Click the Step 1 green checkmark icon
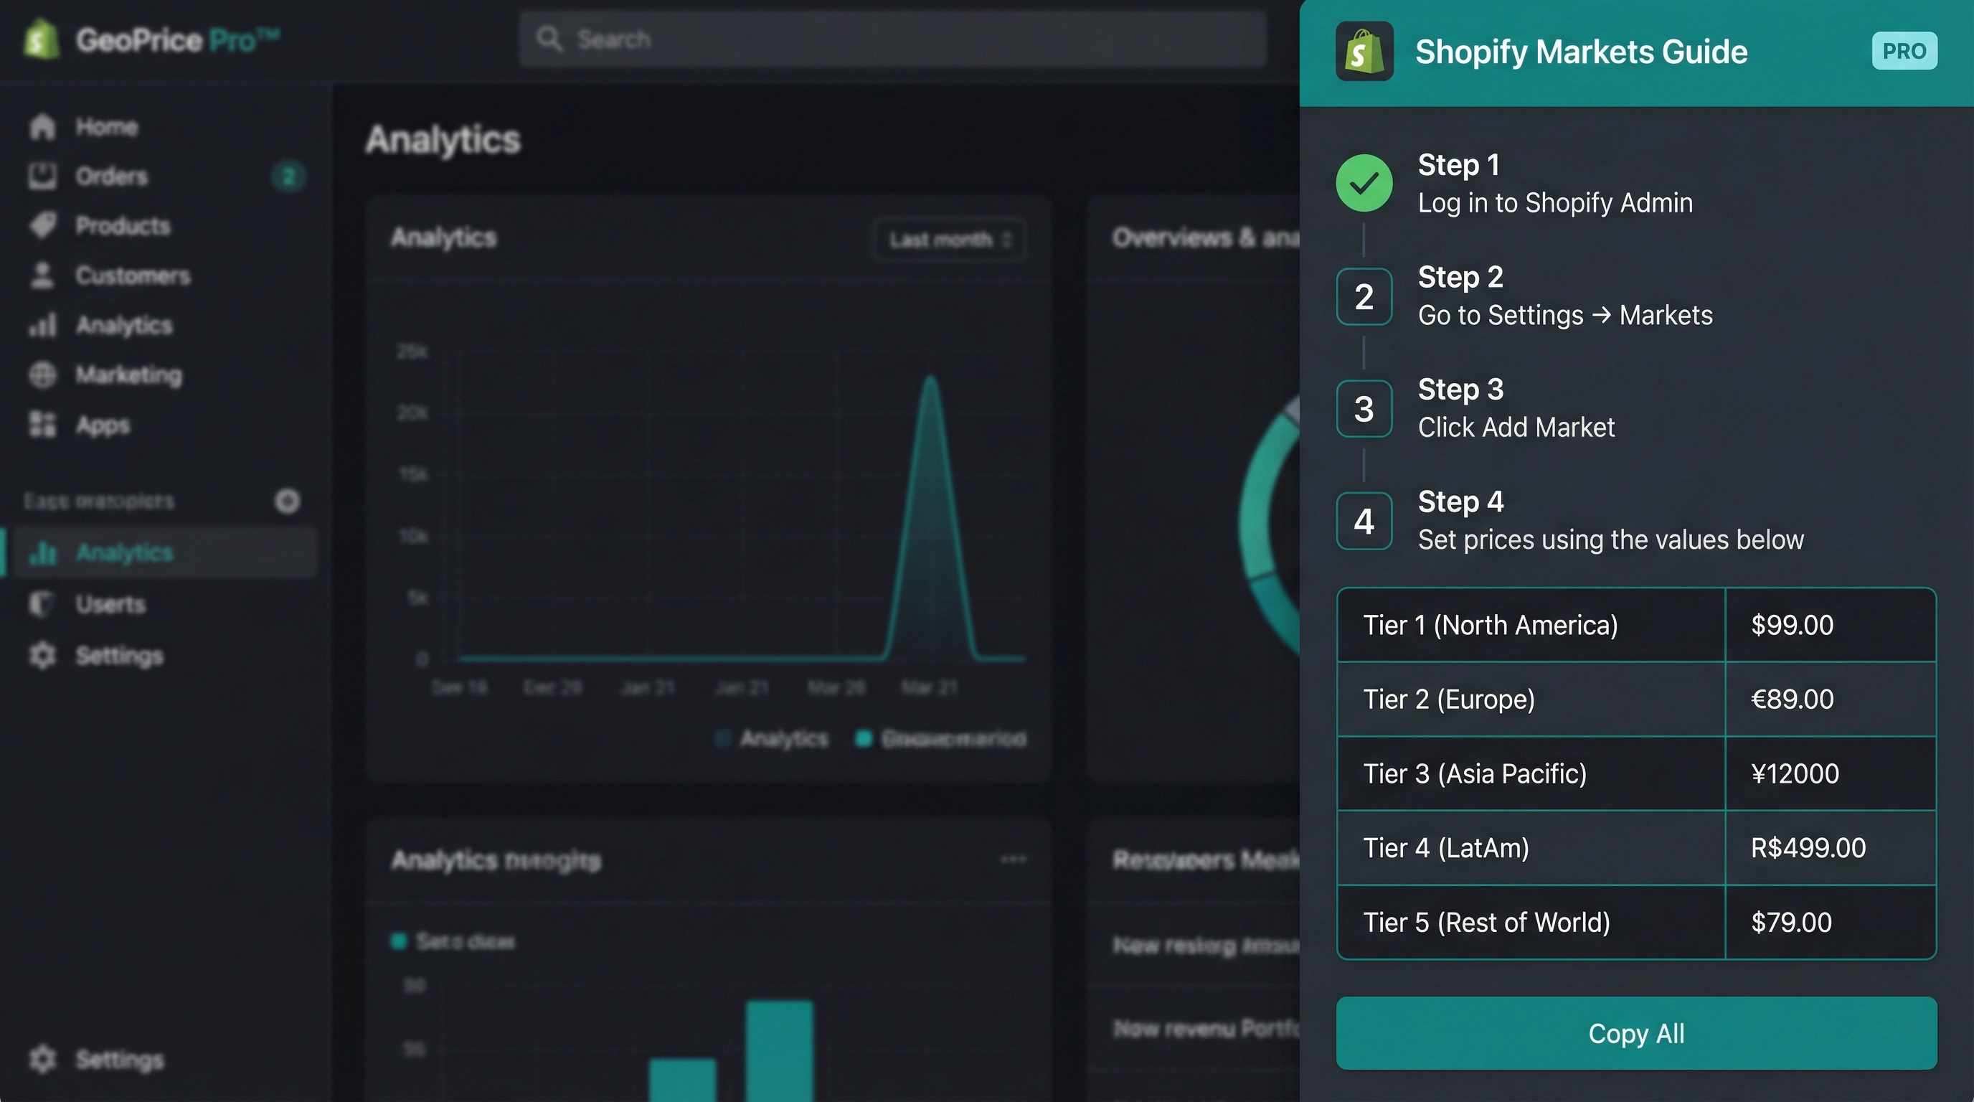 point(1364,183)
